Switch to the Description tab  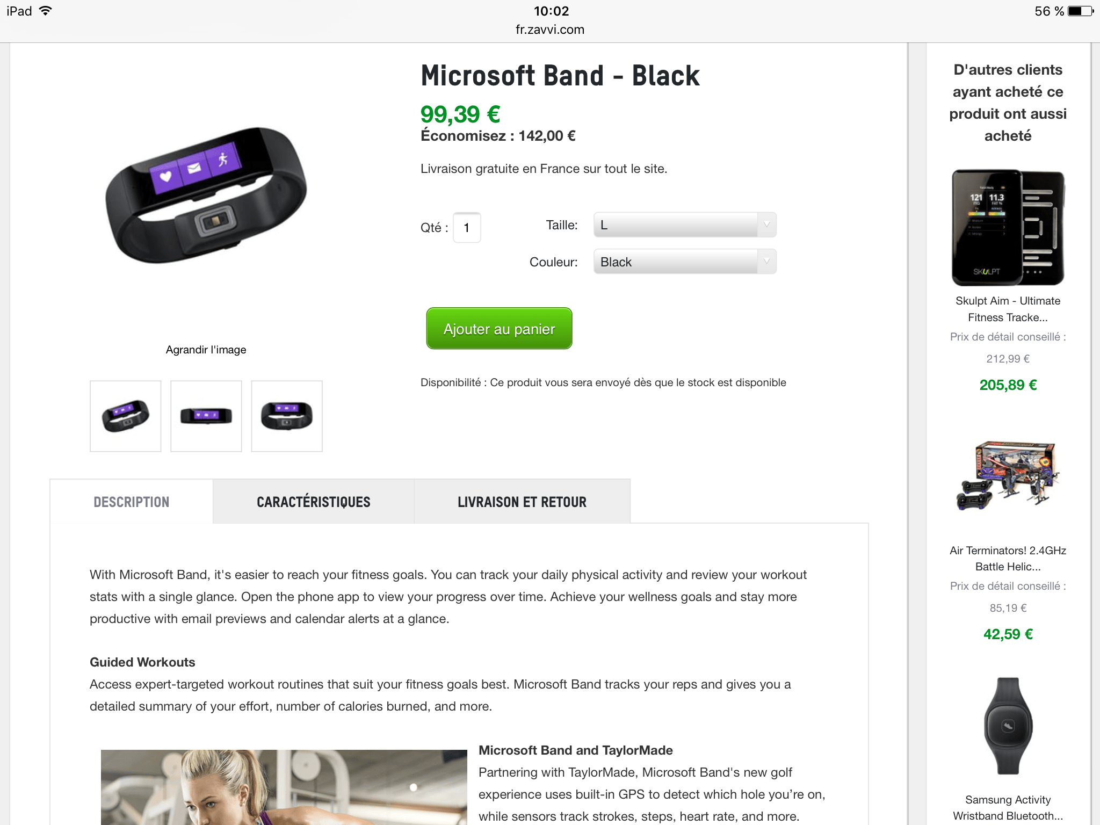132,502
